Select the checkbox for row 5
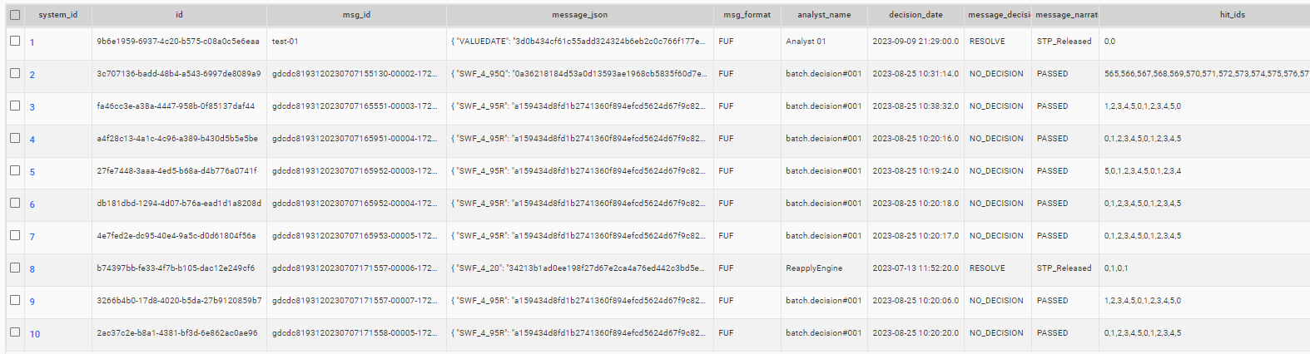 (x=15, y=170)
